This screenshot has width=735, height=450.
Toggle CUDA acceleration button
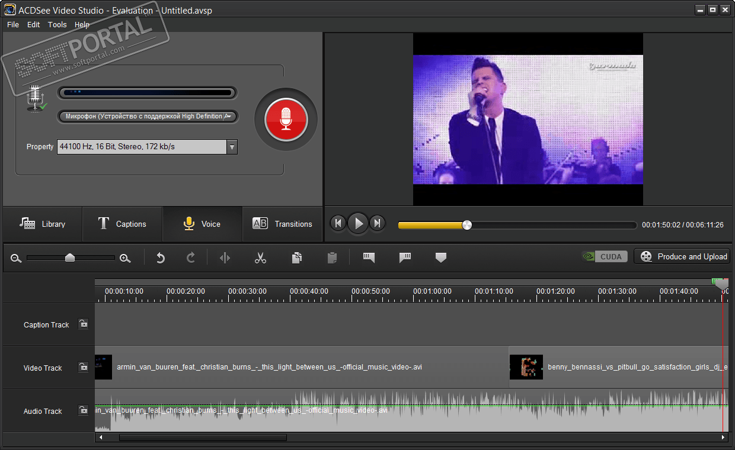(605, 256)
